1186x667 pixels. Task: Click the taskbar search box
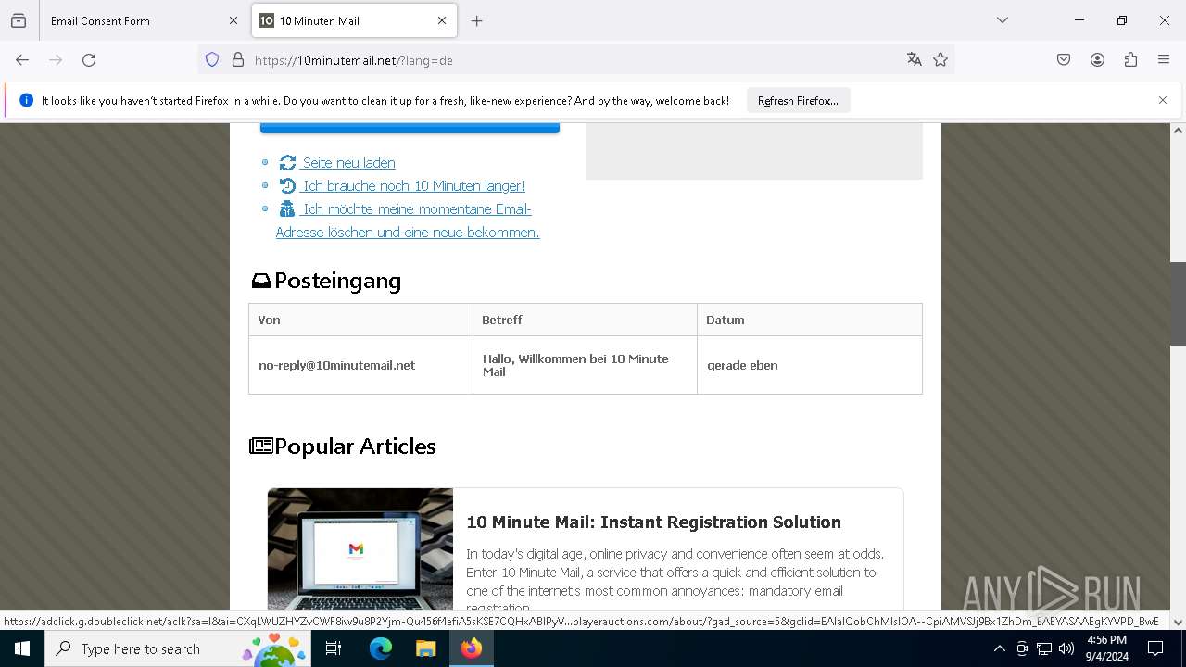pyautogui.click(x=178, y=648)
